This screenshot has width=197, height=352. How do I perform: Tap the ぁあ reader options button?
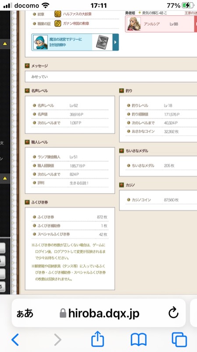point(25,313)
